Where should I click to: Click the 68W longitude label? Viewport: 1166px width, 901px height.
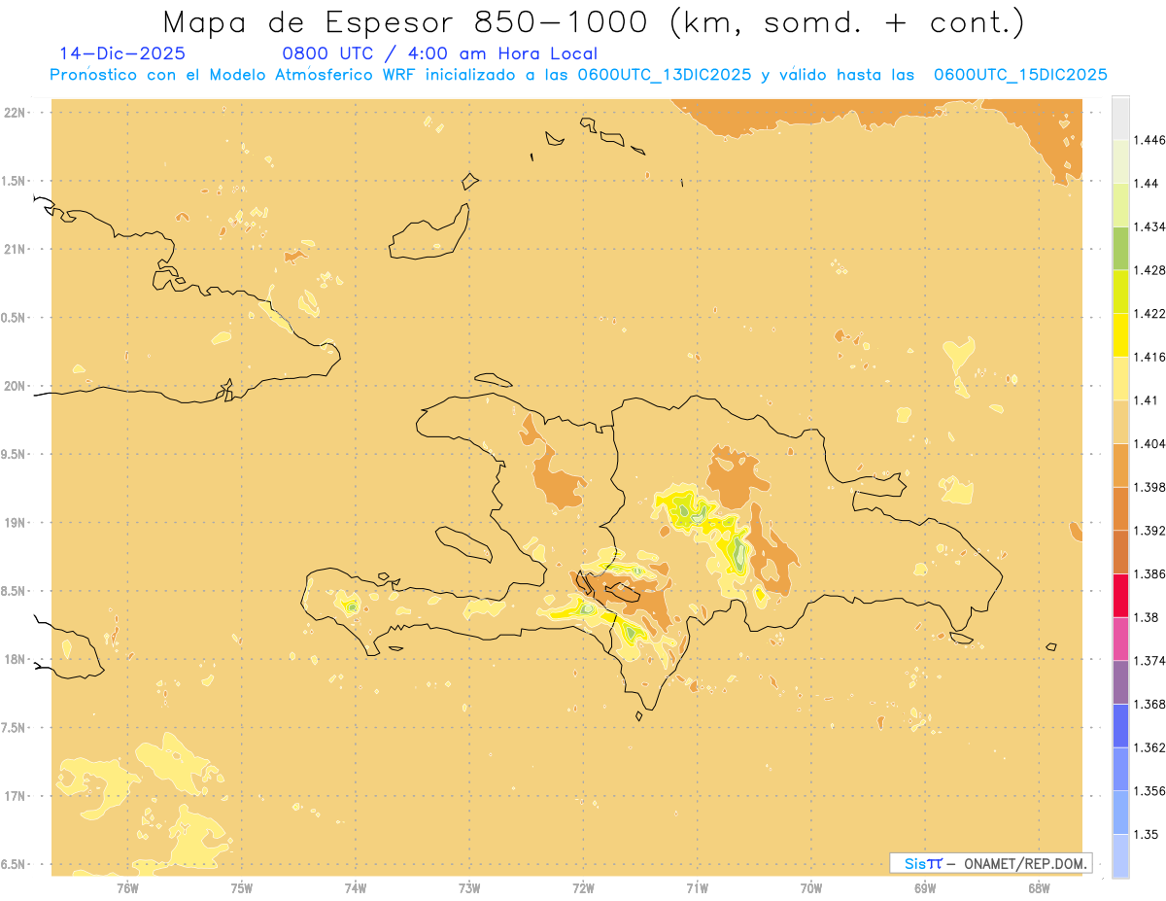pos(1039,887)
